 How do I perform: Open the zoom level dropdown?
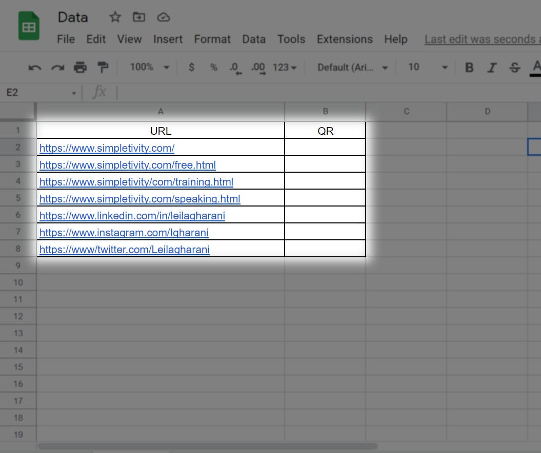(149, 67)
